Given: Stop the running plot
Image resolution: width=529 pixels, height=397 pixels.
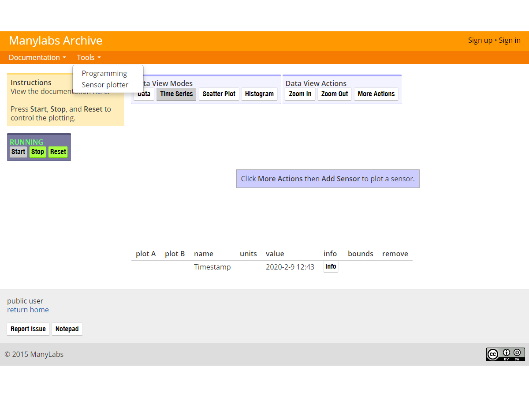Looking at the screenshot, I should (37, 152).
